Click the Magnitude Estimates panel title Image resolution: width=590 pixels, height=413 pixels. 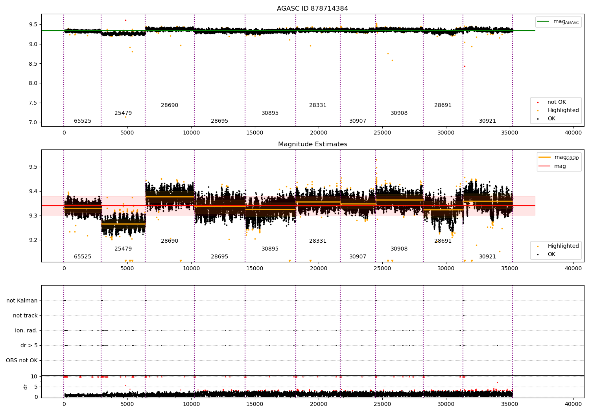pos(312,144)
